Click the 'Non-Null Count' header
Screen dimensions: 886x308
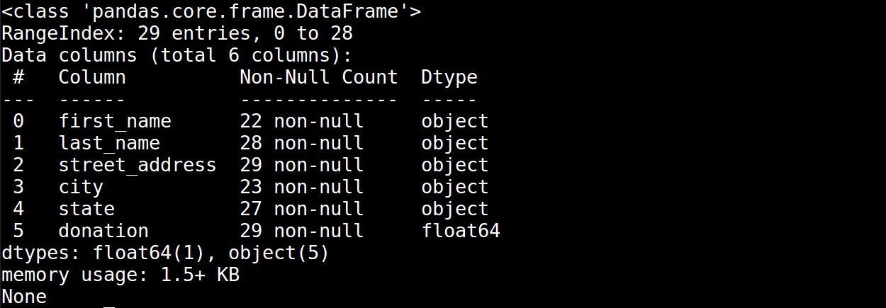point(318,77)
